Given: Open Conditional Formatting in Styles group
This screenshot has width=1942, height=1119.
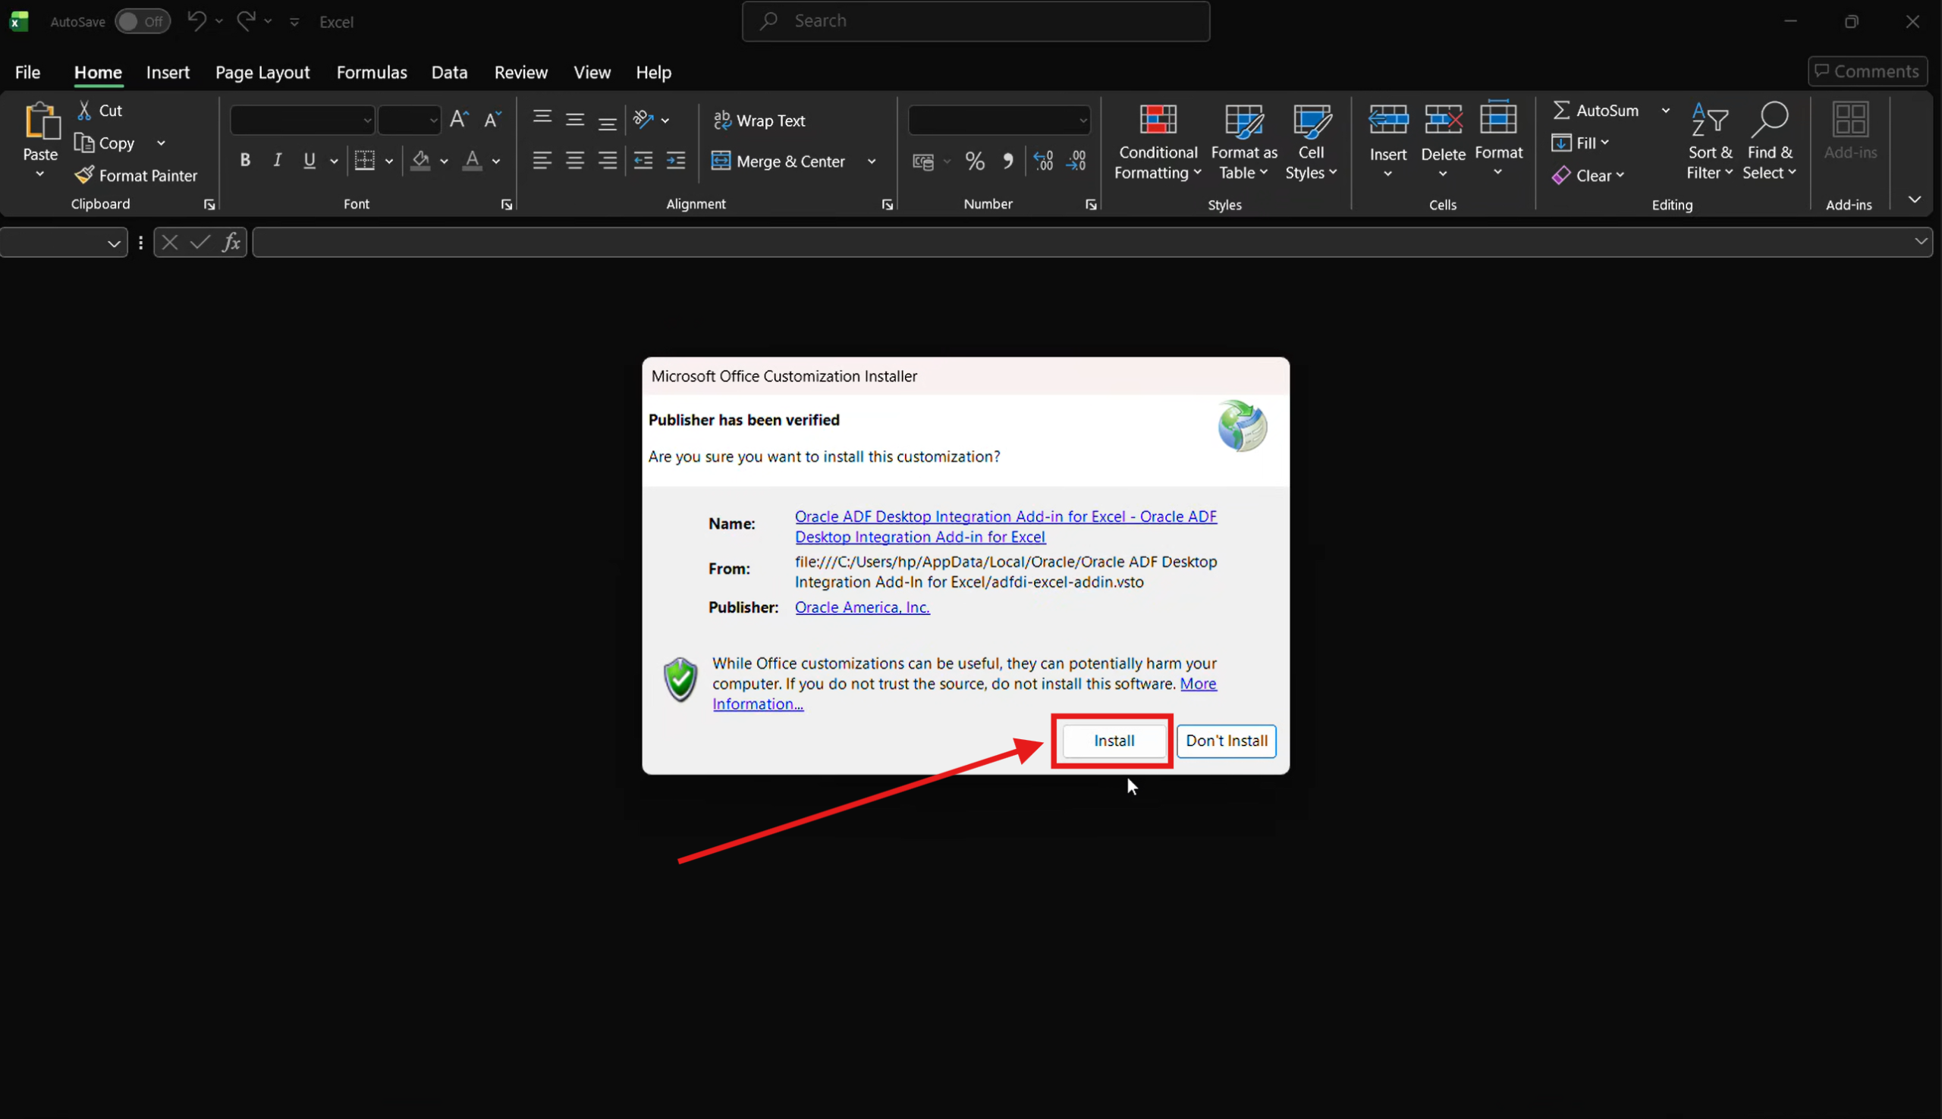Looking at the screenshot, I should click(x=1158, y=143).
